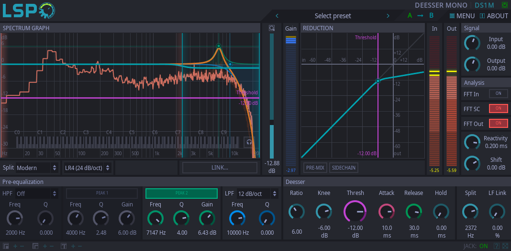Click HPF Freq knob 2000 Hz
This screenshot has width=511, height=251.
(15, 219)
